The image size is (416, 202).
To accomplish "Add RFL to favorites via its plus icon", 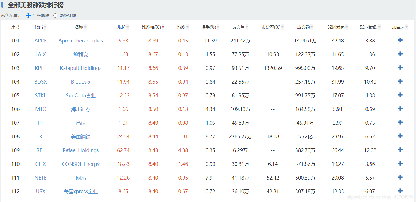I will [400, 150].
